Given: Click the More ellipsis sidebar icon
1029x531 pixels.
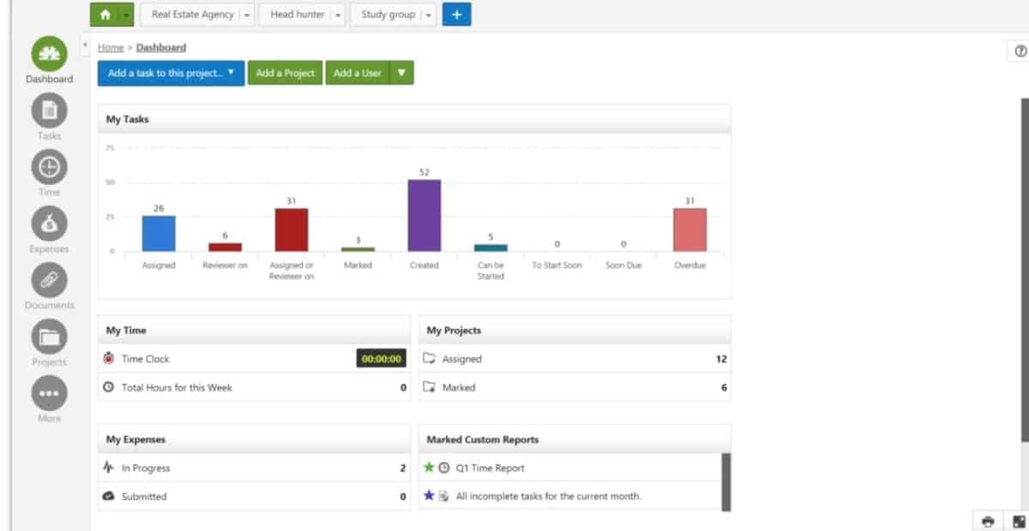Looking at the screenshot, I should pyautogui.click(x=49, y=394).
